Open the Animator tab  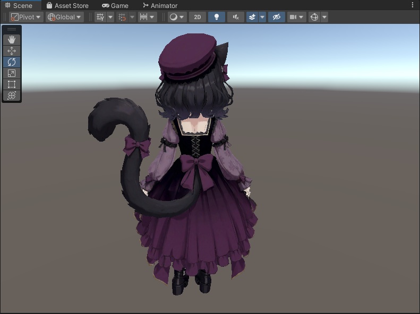tap(160, 5)
